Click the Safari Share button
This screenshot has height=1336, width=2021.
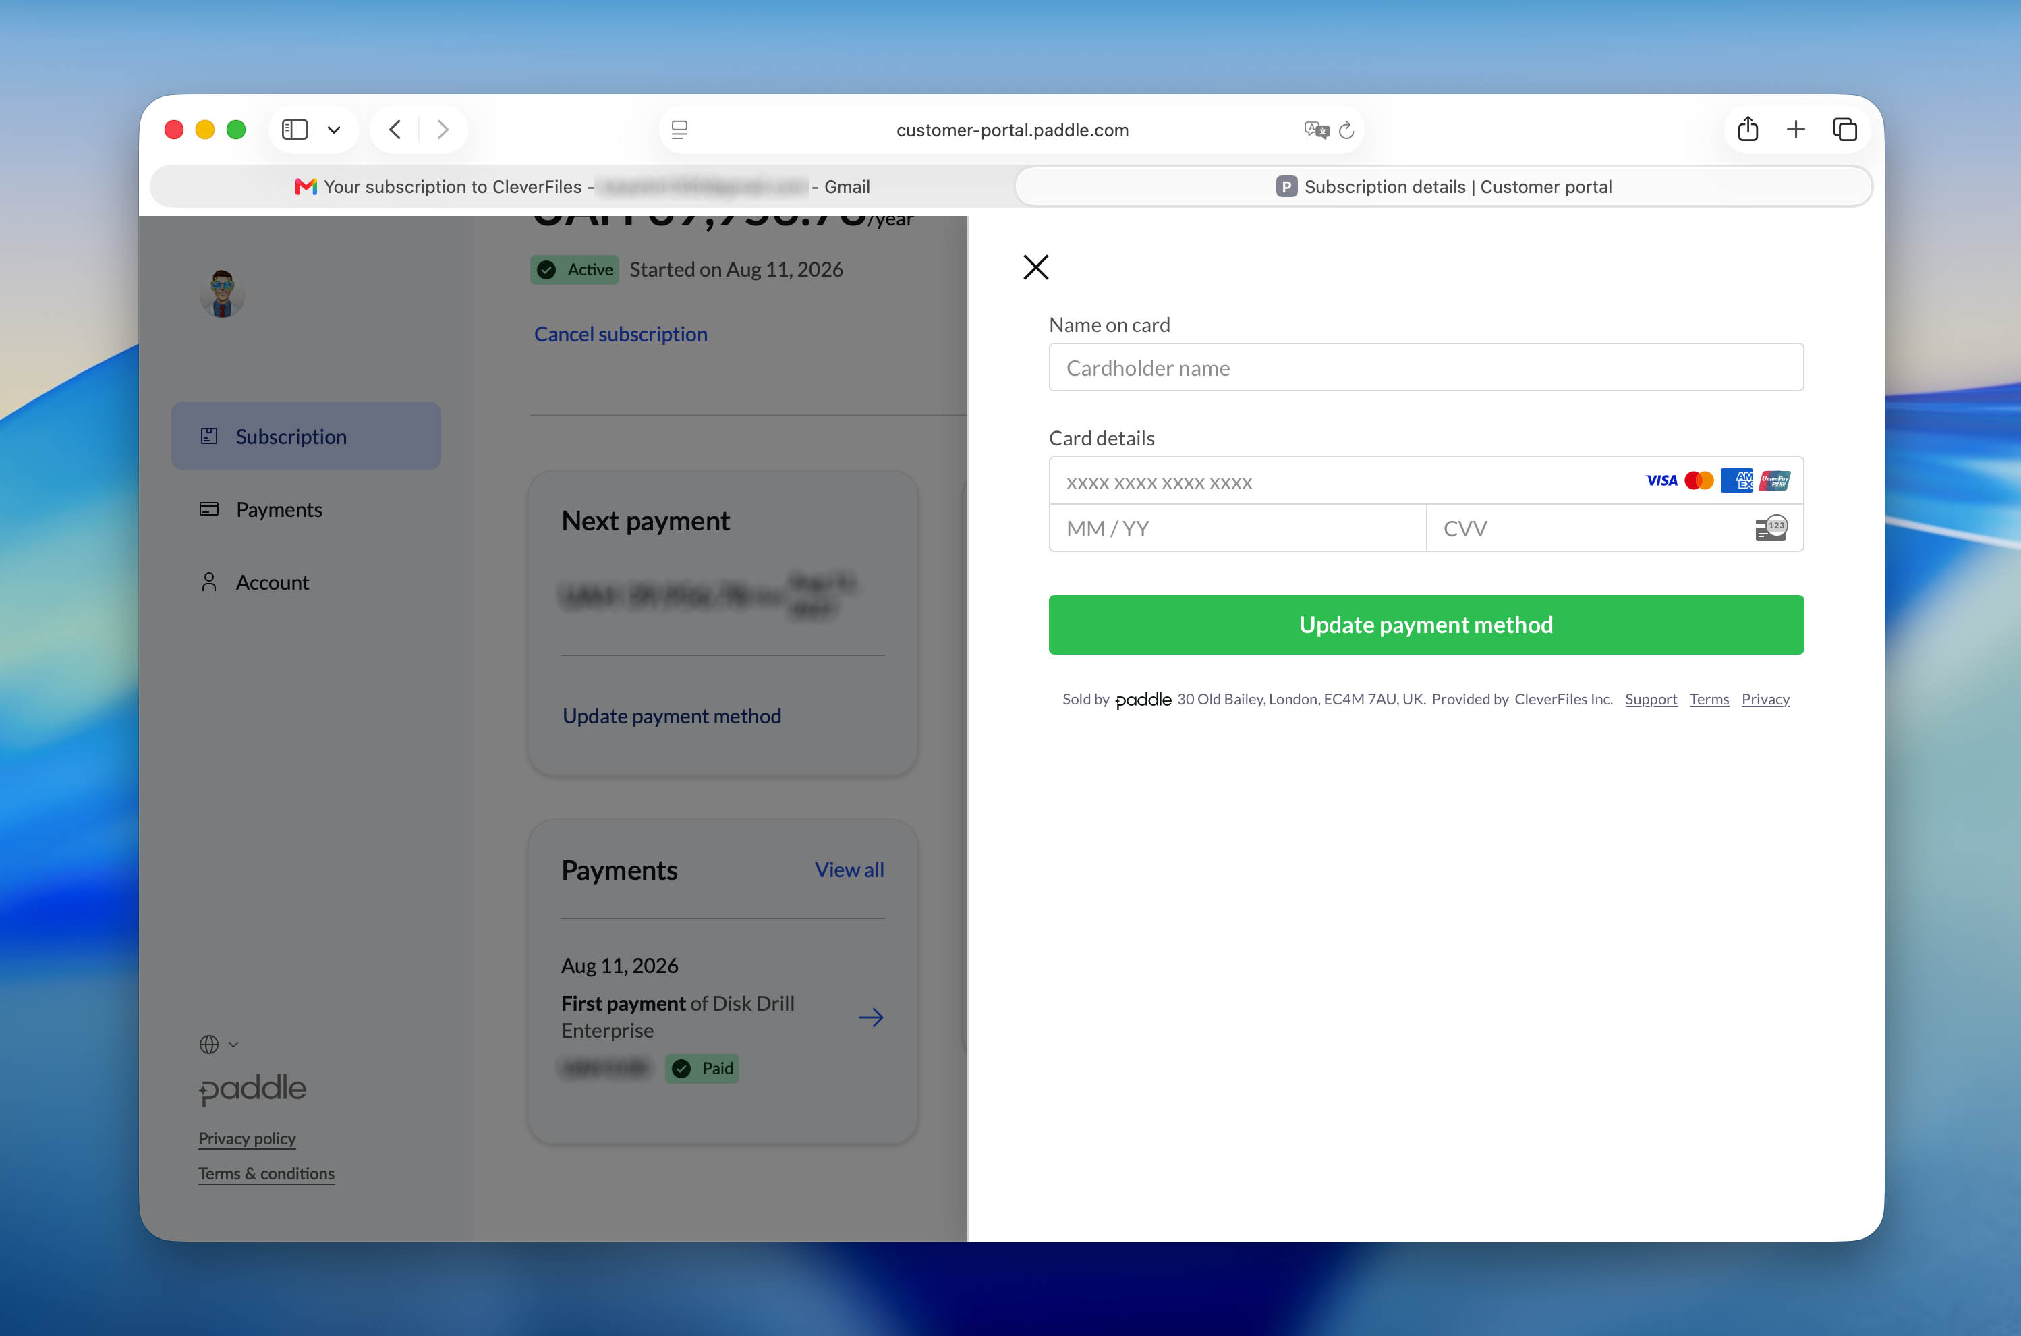tap(1748, 129)
